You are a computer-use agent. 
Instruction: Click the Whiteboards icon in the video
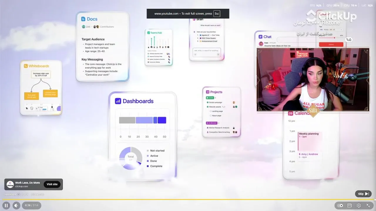[26, 66]
